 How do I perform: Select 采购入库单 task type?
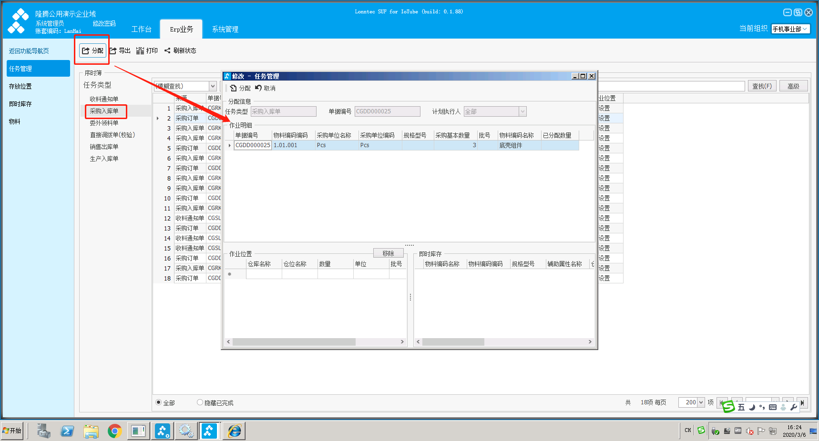(104, 111)
